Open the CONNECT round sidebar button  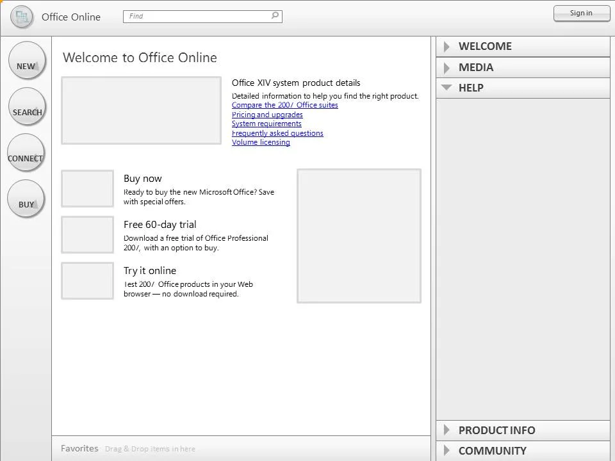(26, 152)
